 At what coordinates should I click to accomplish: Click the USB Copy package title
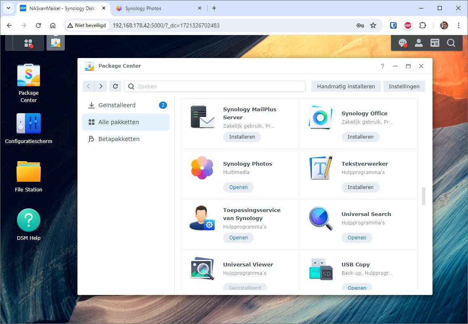(355, 264)
